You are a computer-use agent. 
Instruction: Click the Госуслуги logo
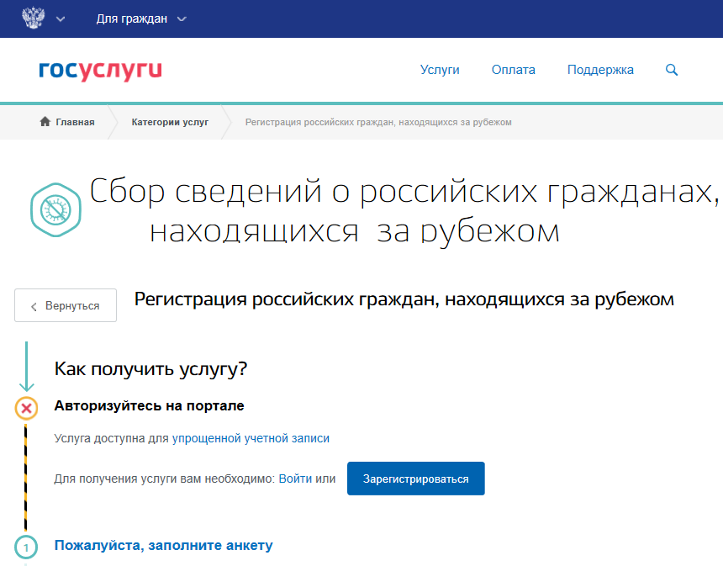(101, 71)
